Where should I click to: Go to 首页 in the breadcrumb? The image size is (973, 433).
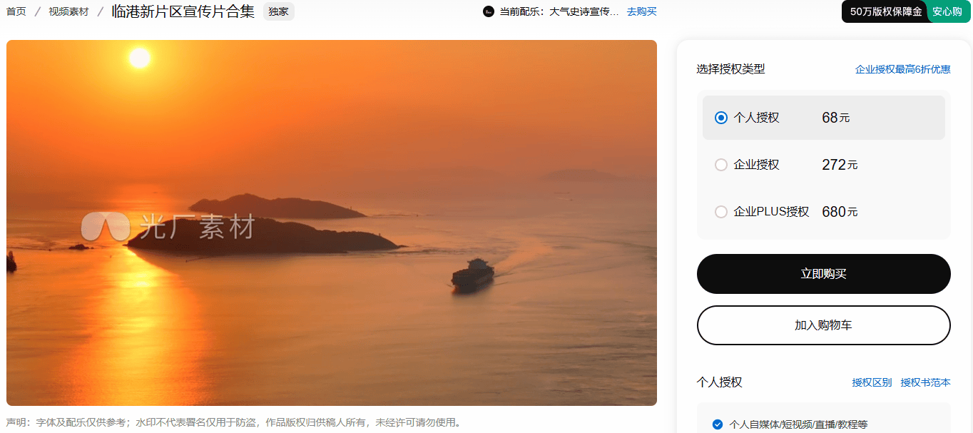pyautogui.click(x=16, y=11)
